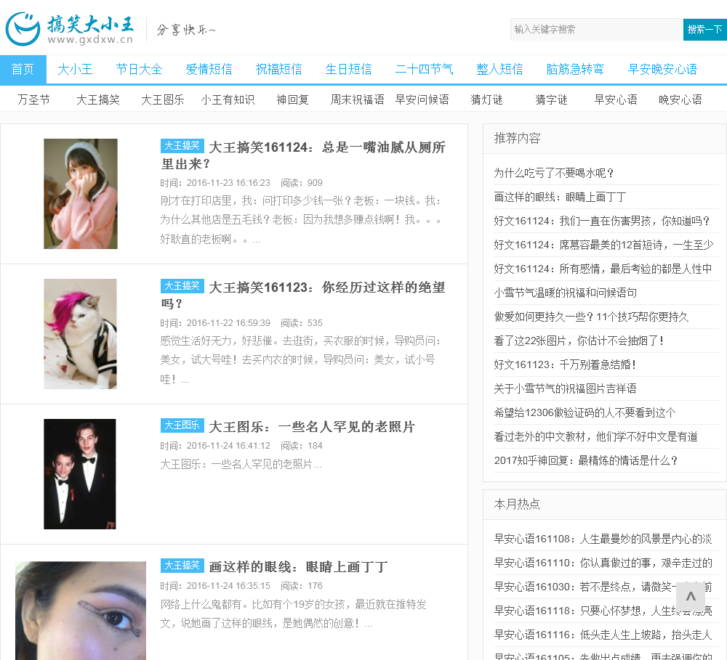Open 希望给12306做验证码的人 link
Image resolution: width=727 pixels, height=660 pixels.
(x=585, y=412)
